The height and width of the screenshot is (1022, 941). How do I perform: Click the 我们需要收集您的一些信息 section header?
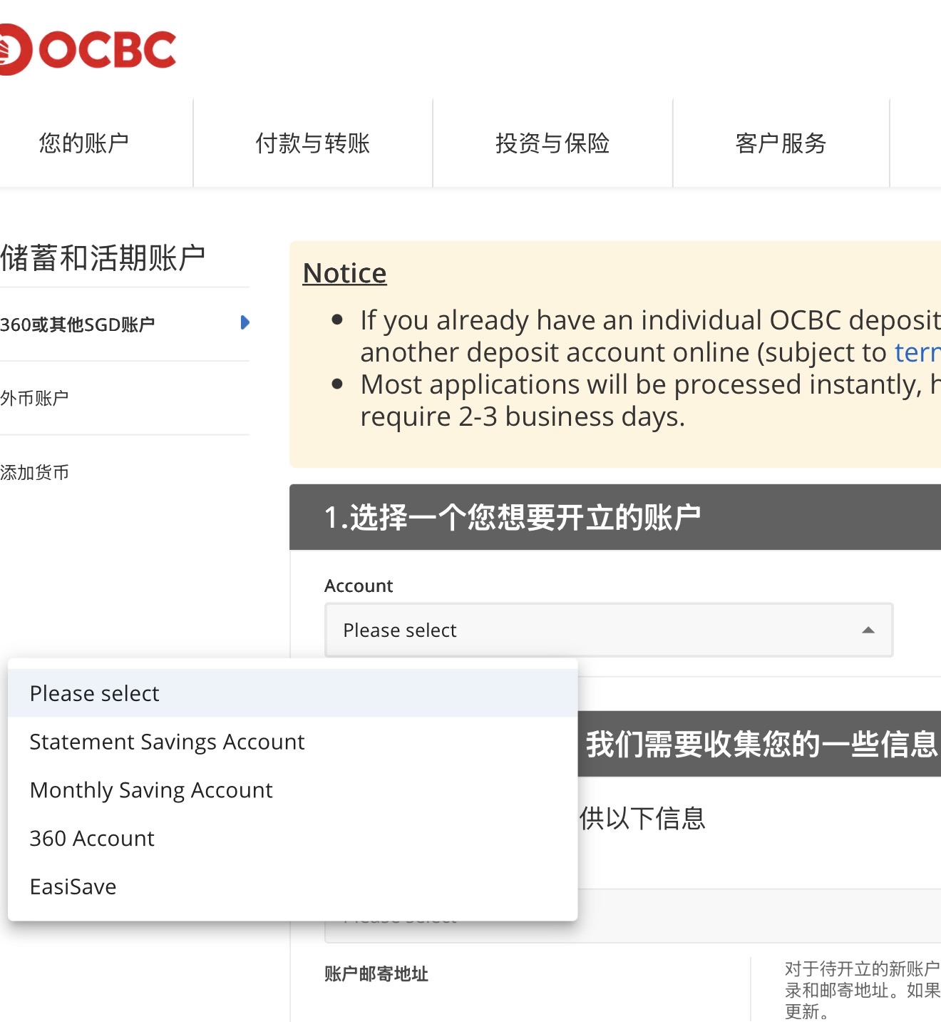click(760, 744)
